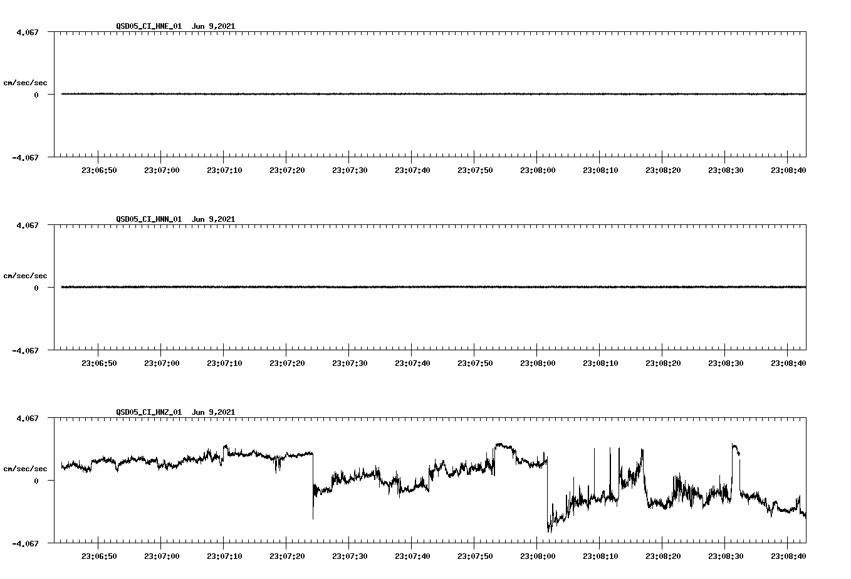This screenshot has height=579, width=851.
Task: Click the 0 axis value on HNE plot
Action: tap(36, 95)
